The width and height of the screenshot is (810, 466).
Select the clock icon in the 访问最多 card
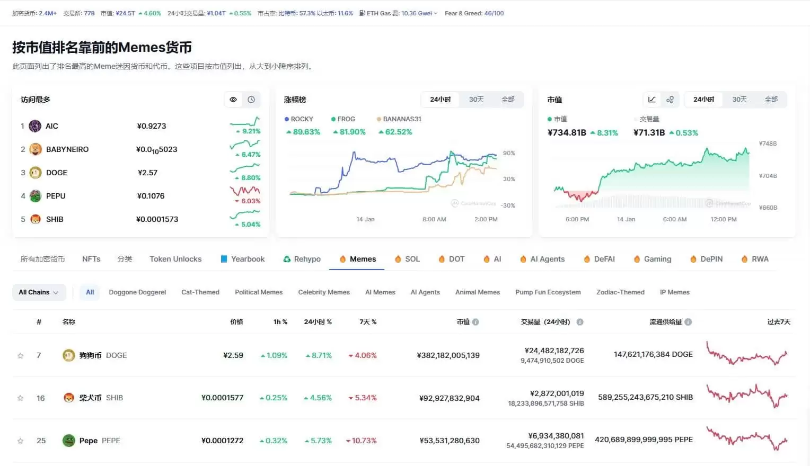pos(251,99)
